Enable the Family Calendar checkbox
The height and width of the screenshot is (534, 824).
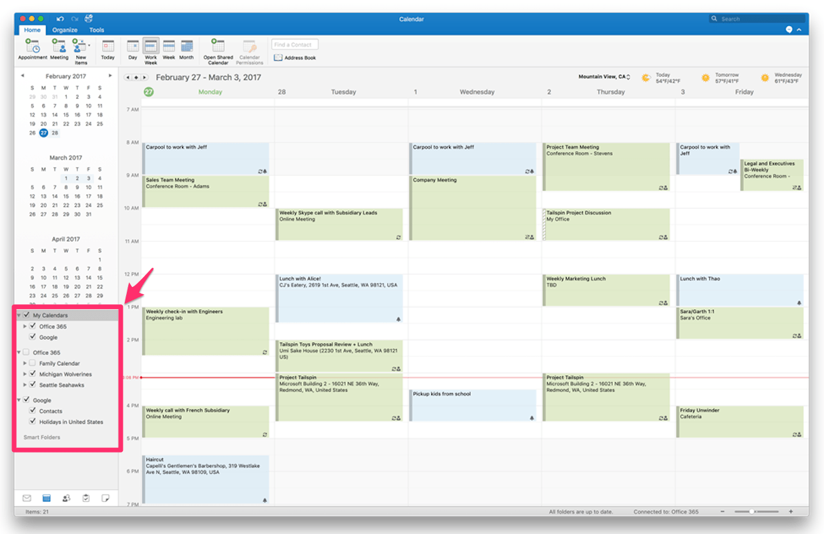coord(31,362)
